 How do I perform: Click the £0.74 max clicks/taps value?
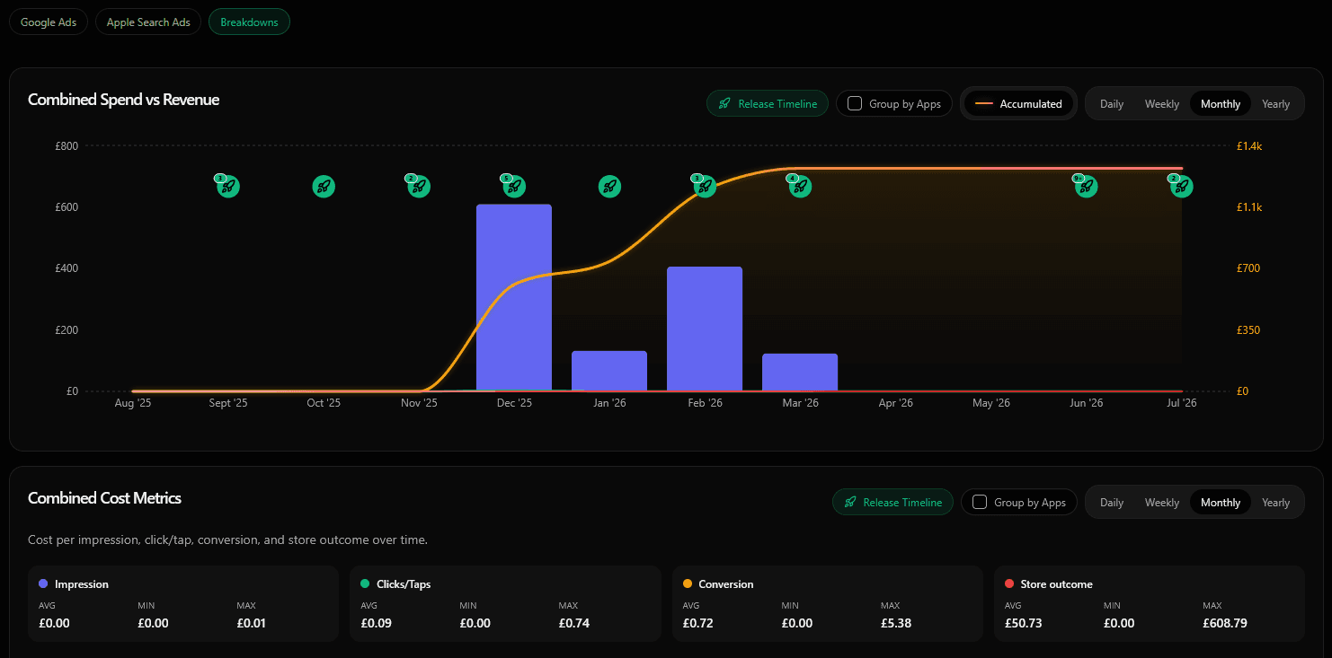pyautogui.click(x=573, y=623)
